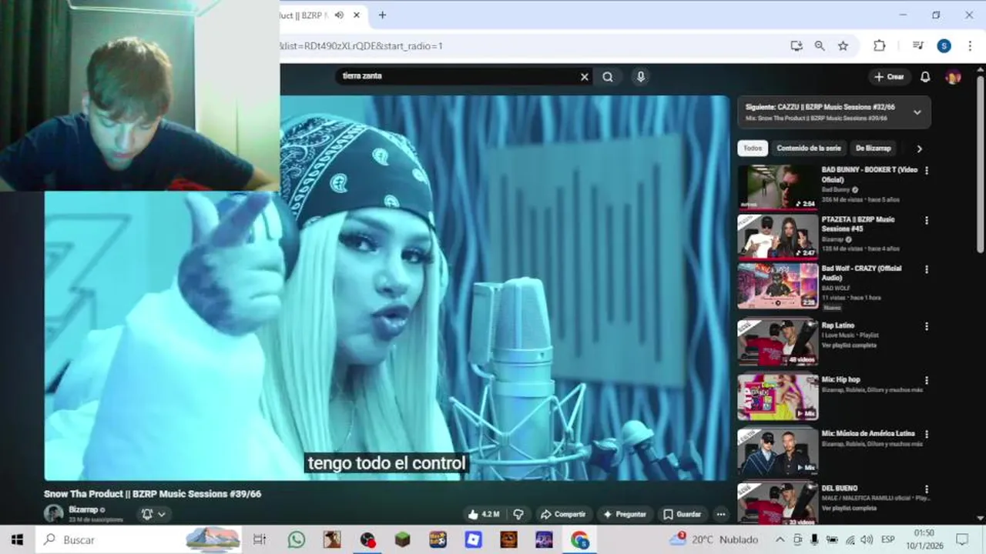Viewport: 986px width, 554px height.
Task: Click the Chrome install app icon in address bar
Action: point(797,46)
